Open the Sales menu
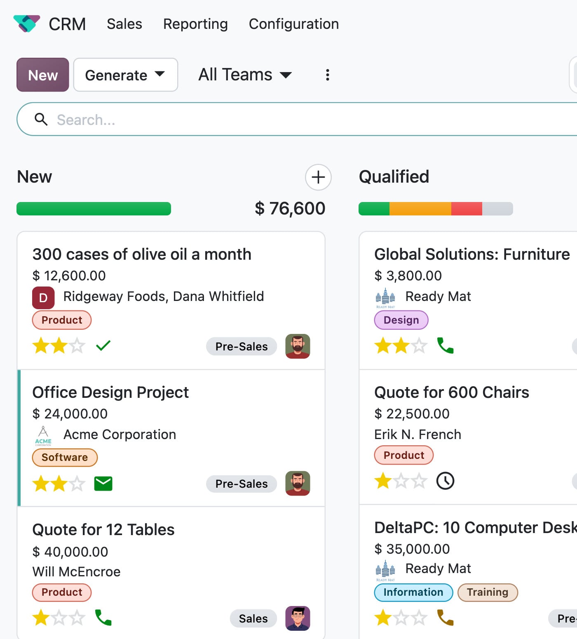Viewport: 577px width, 639px height. pos(124,24)
